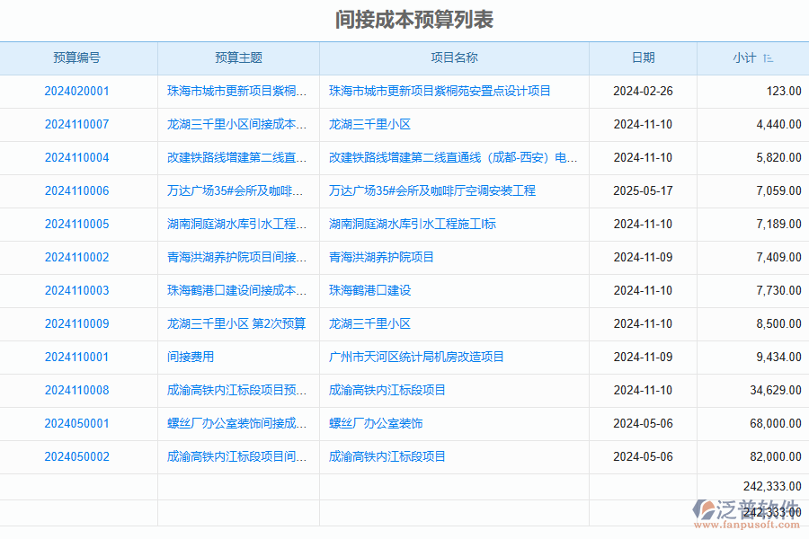Open project 青海洪湖养护院项目
The image size is (809, 539).
(381, 258)
